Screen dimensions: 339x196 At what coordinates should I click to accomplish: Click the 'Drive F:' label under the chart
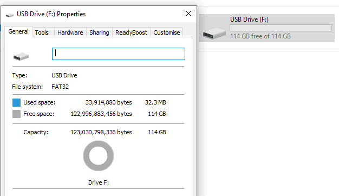point(99,182)
